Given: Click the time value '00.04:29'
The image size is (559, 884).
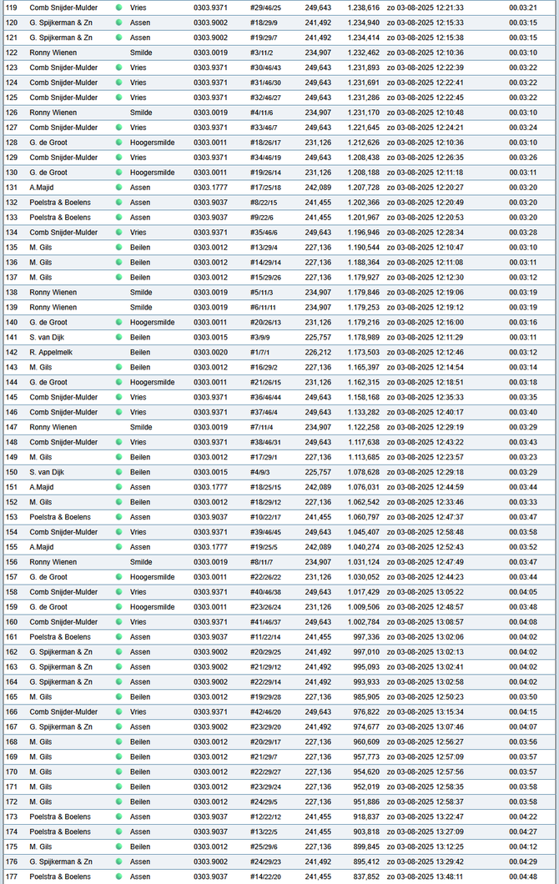Looking at the screenshot, I should 523,861.
